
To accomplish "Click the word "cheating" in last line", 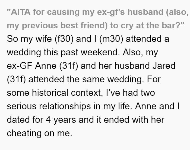I will [24, 134].
